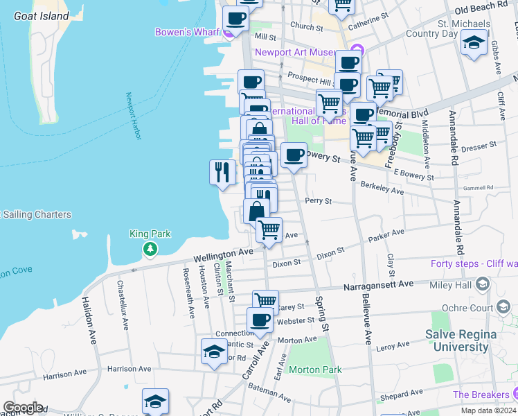The image size is (518, 416).
Task: Select the coffee marker next to Newport Art Museum
Action: 348,62
